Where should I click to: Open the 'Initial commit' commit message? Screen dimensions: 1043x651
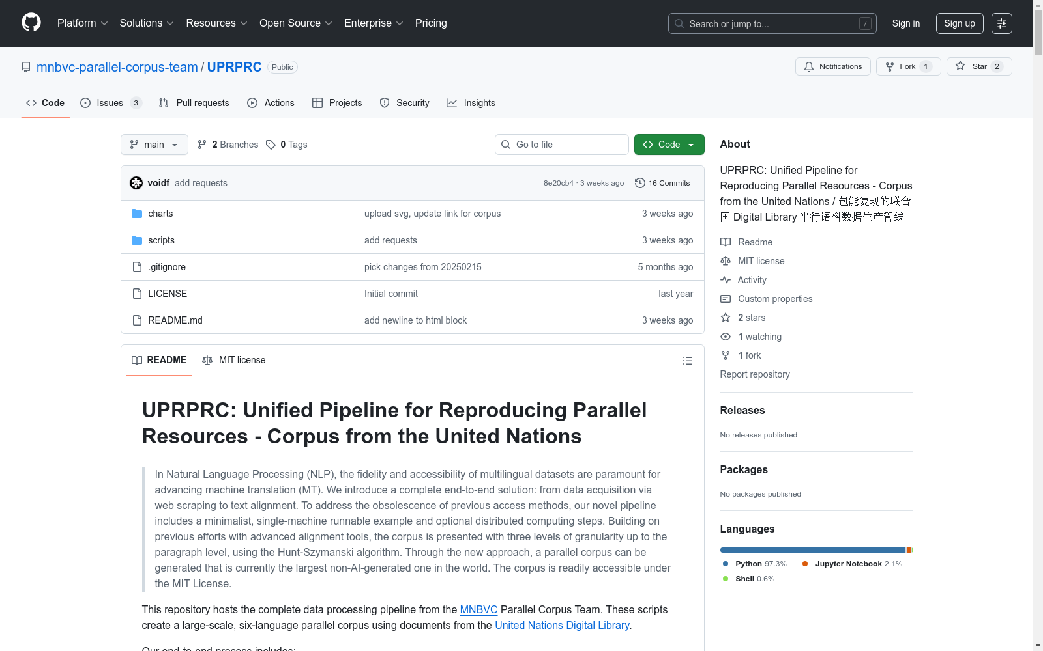click(x=391, y=294)
